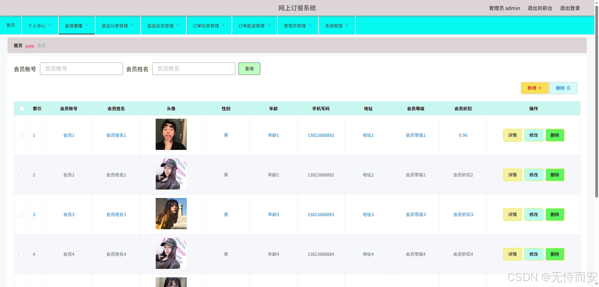Click the 会员账号 column header
599x287 pixels.
69,109
